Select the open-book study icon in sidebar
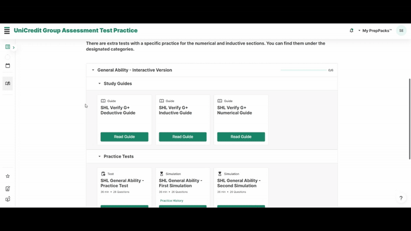Screen dimensions: 411x231 pos(8,83)
